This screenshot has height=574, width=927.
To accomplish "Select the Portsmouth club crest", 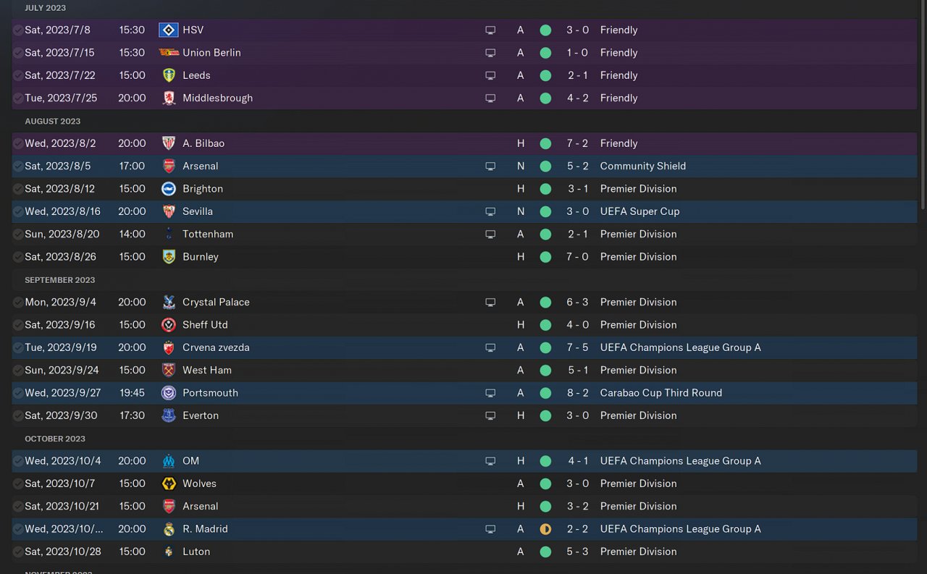I will pos(169,393).
